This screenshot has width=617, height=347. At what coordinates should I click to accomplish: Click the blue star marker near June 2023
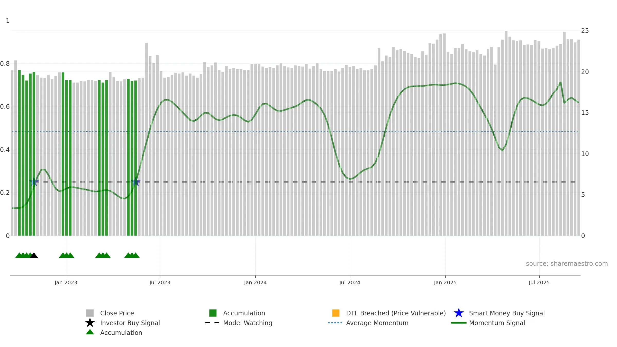click(x=135, y=182)
